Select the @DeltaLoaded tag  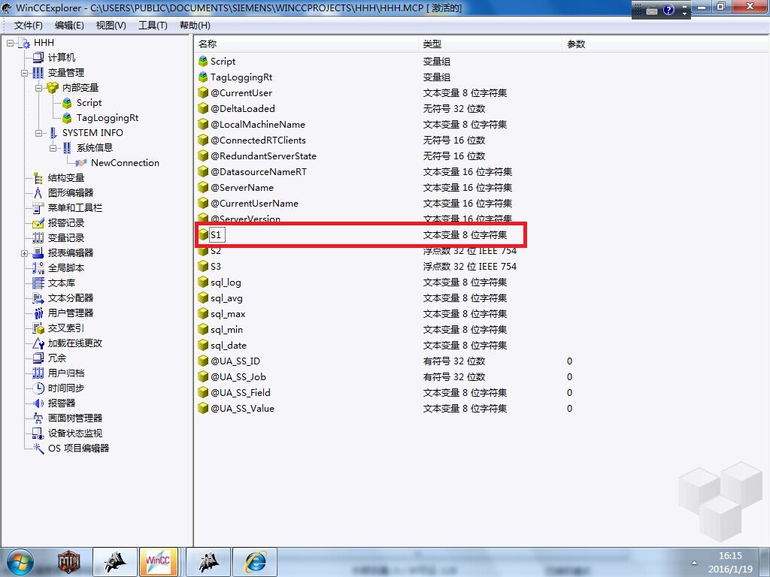[x=243, y=109]
